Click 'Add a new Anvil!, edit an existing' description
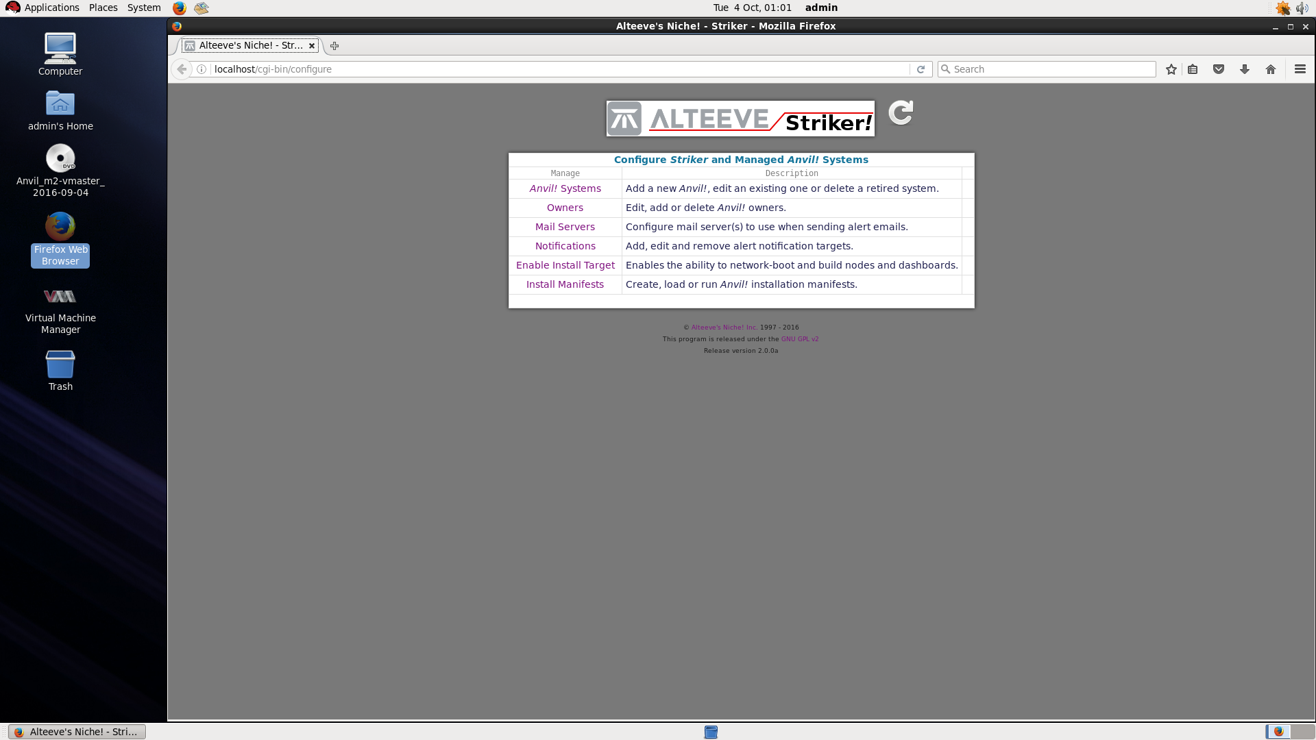The image size is (1316, 740). point(782,188)
